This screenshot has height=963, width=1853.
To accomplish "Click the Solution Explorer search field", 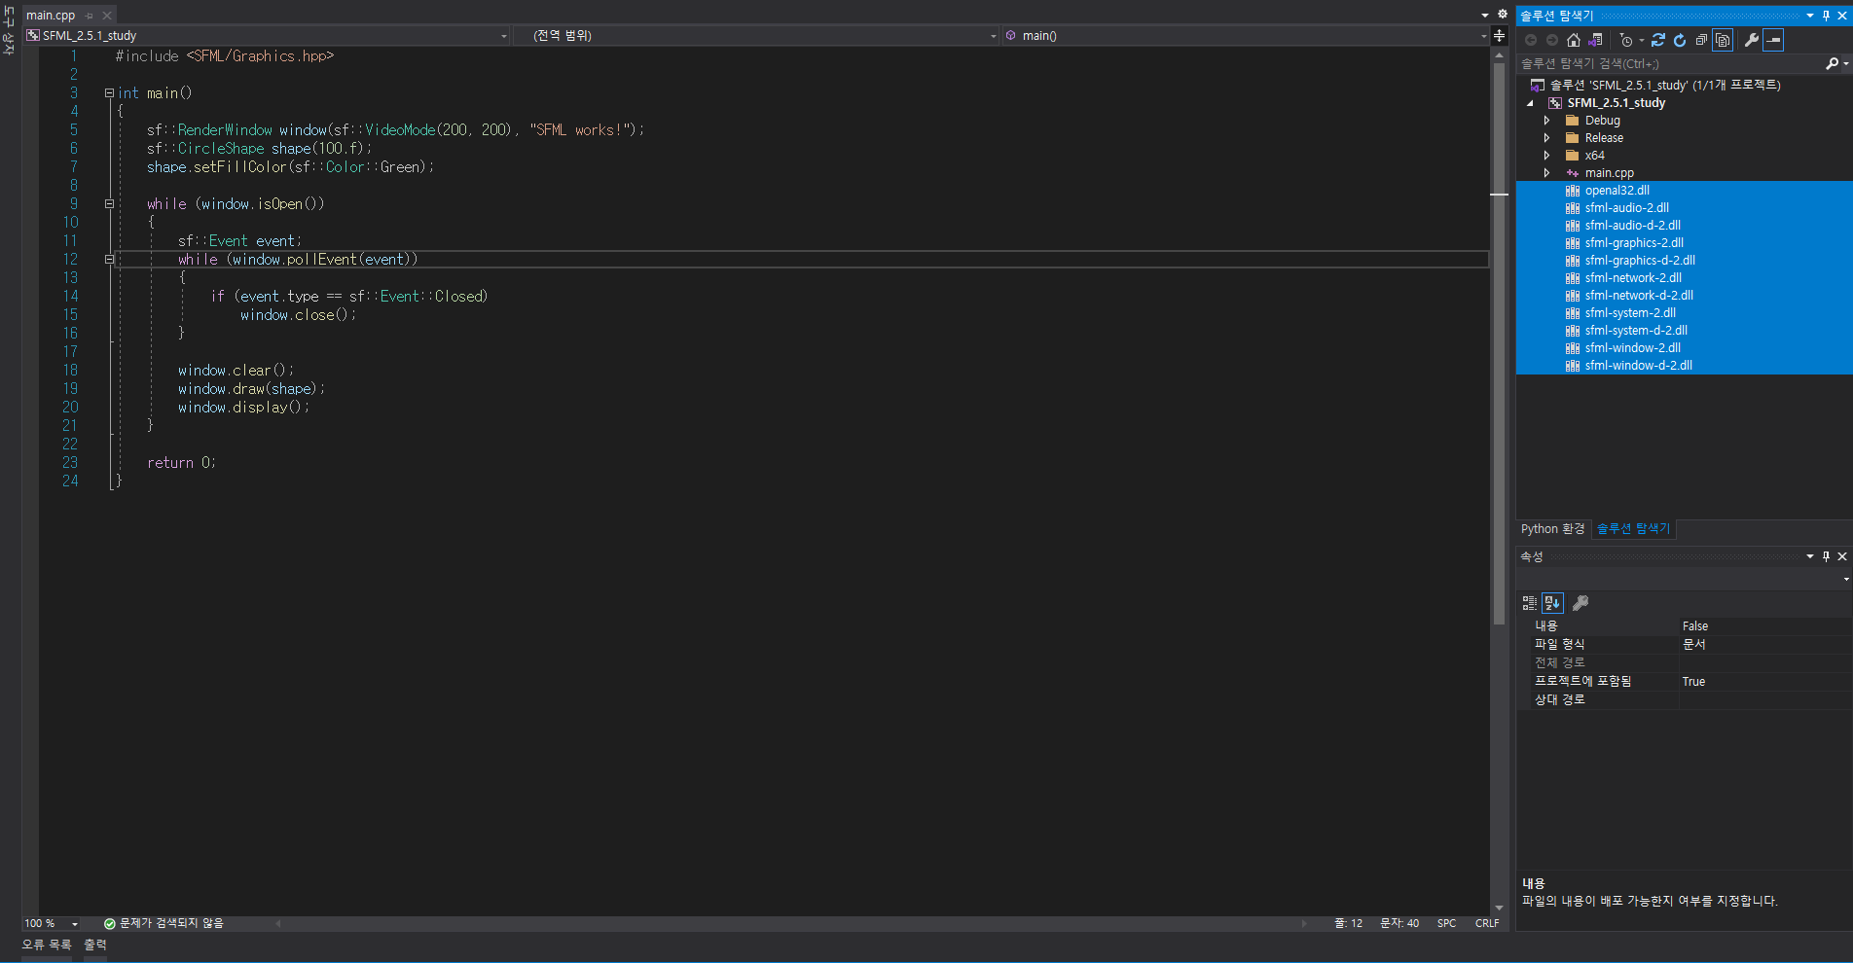I will coord(1670,63).
